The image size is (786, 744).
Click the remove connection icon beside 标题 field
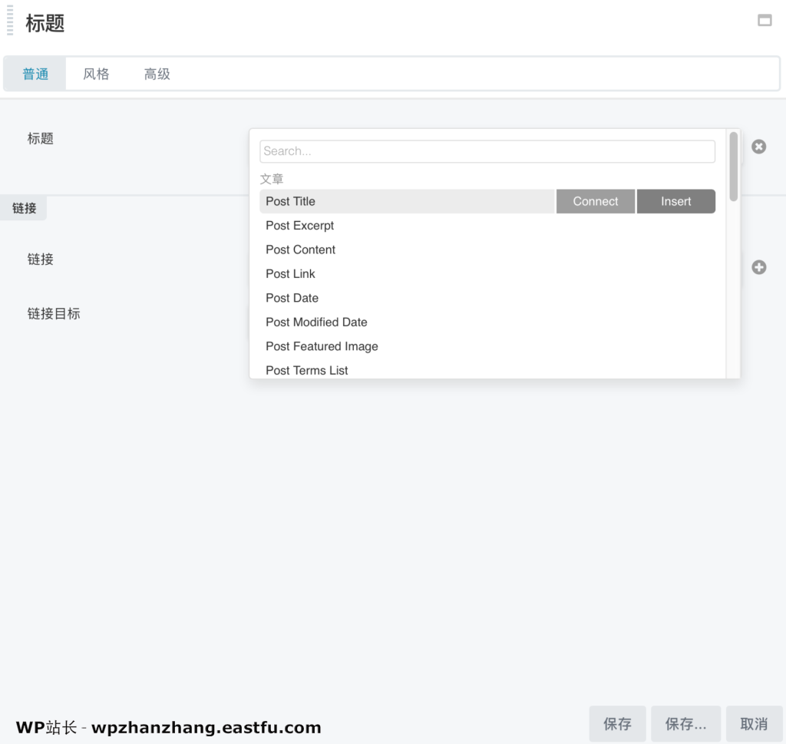[758, 147]
